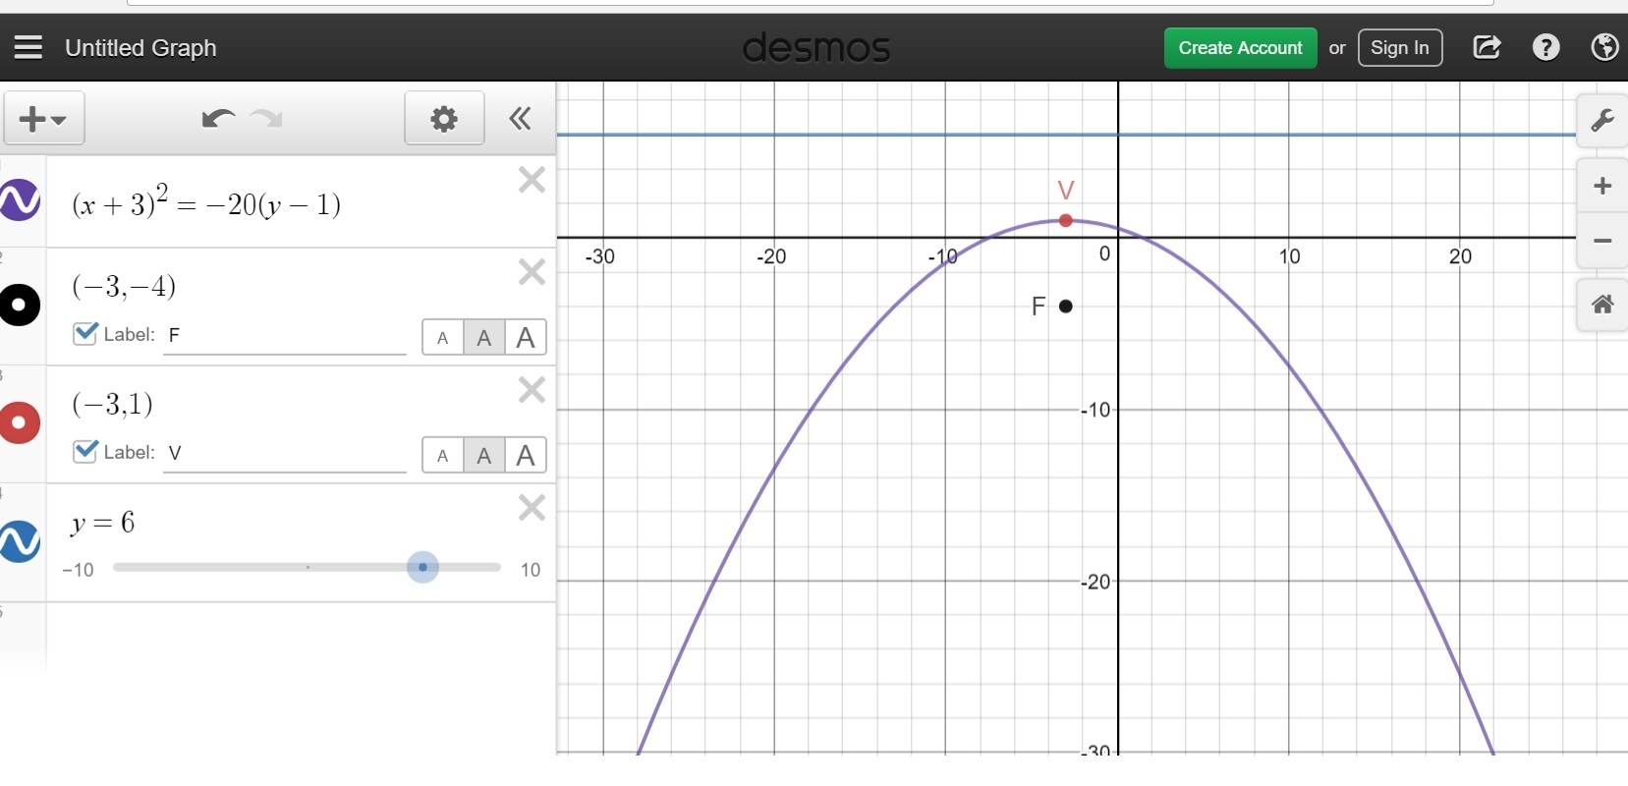Viewport: 1628px width, 786px height.
Task: Reset graph to default viewport
Action: coord(1602,305)
